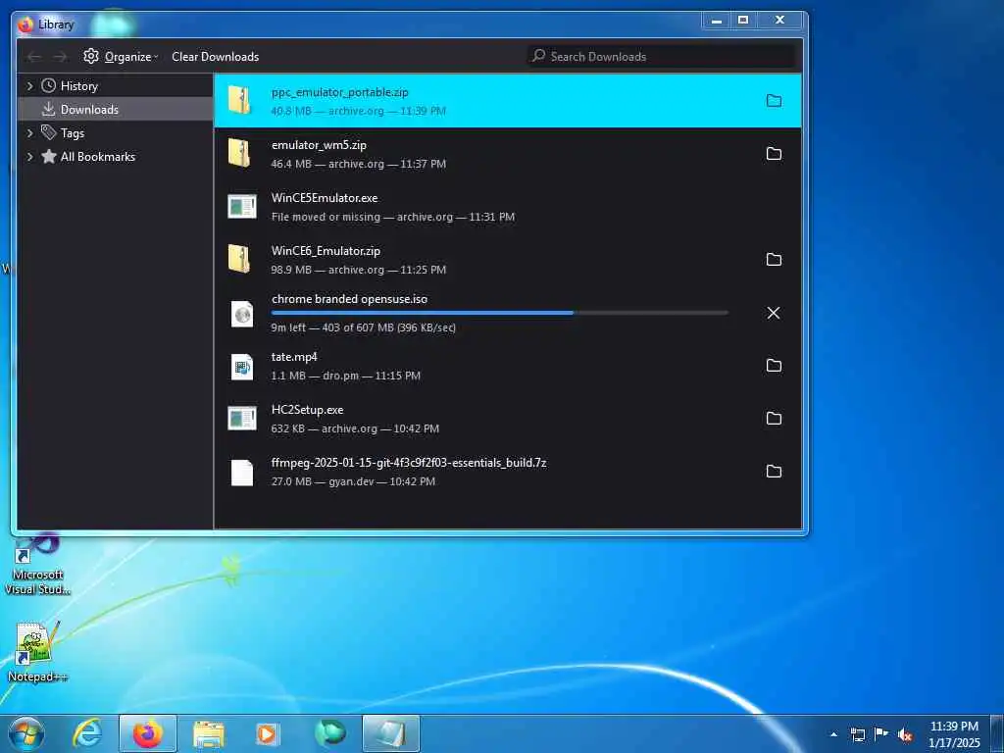Switch to Firefox in the taskbar

148,733
